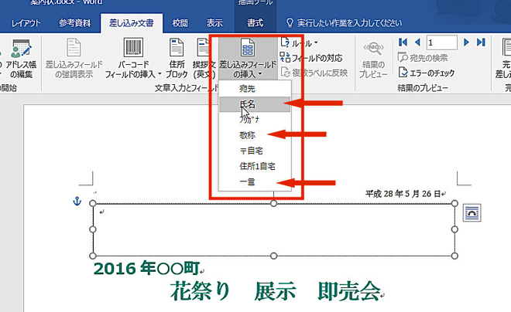
Task: Choose 敬称 from field list
Action: [255, 135]
